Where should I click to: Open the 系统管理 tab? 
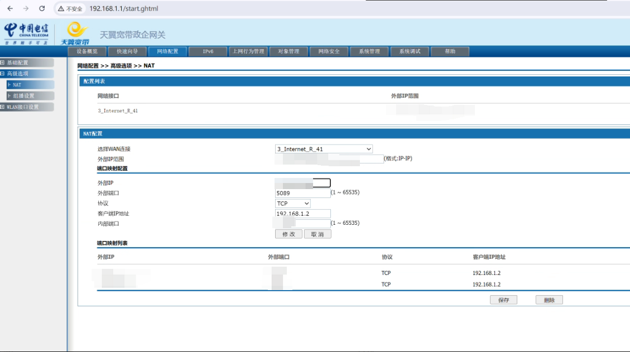point(369,51)
